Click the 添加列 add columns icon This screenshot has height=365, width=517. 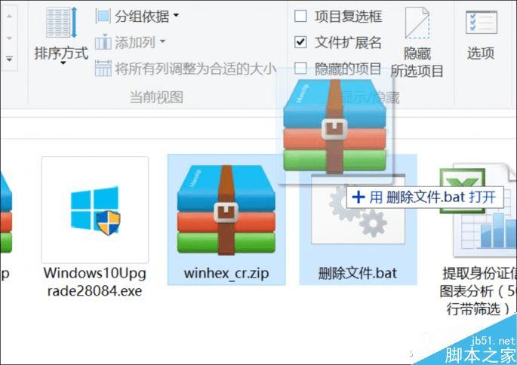pos(103,42)
